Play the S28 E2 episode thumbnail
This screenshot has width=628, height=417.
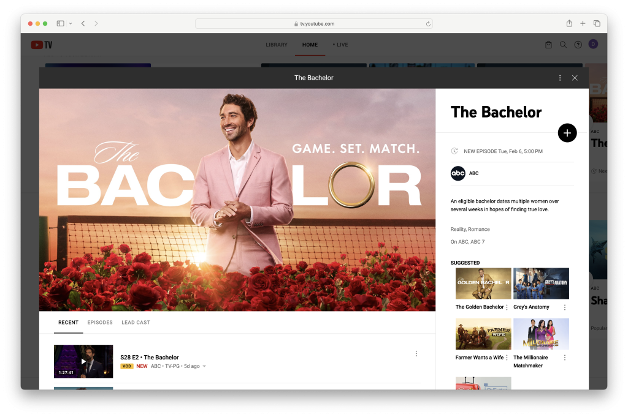[83, 361]
